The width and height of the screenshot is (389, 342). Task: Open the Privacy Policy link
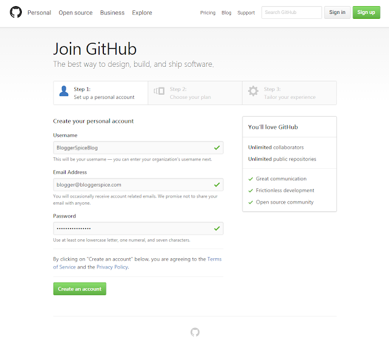112,267
